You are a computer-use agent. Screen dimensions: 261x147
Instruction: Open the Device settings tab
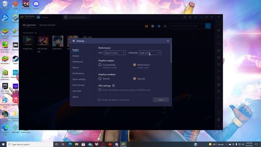[75, 67]
